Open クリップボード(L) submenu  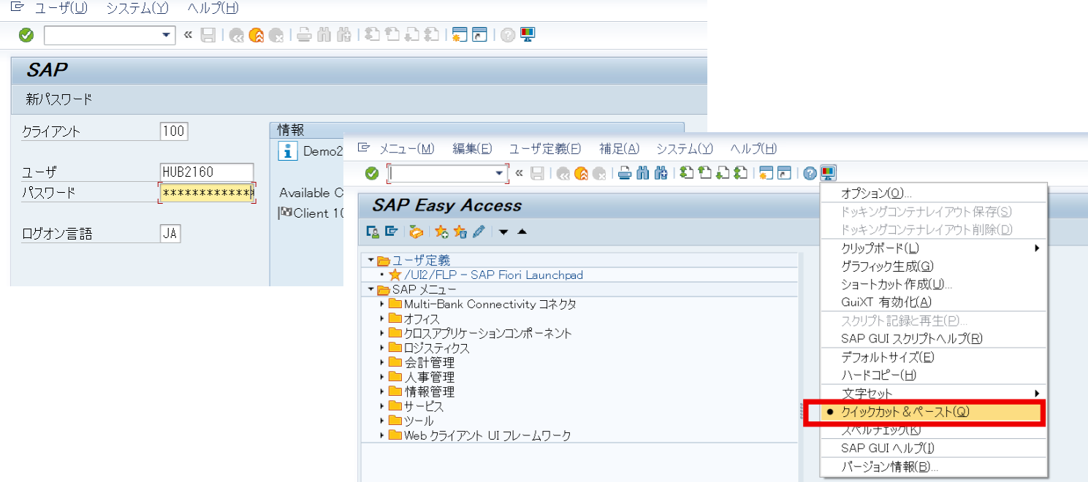(x=934, y=248)
